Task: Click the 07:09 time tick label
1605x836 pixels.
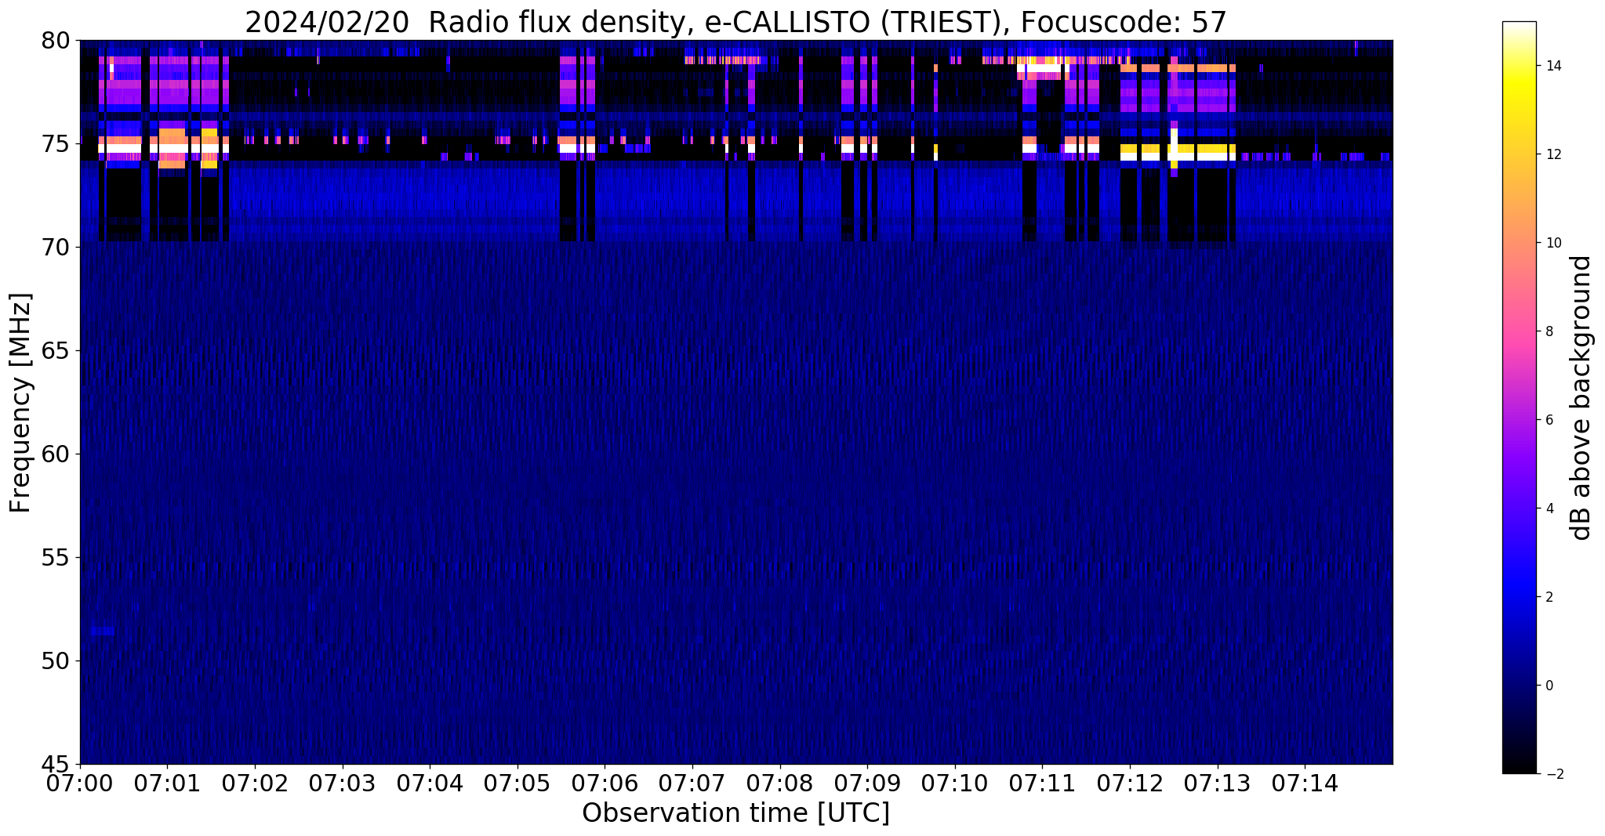Action: [867, 783]
